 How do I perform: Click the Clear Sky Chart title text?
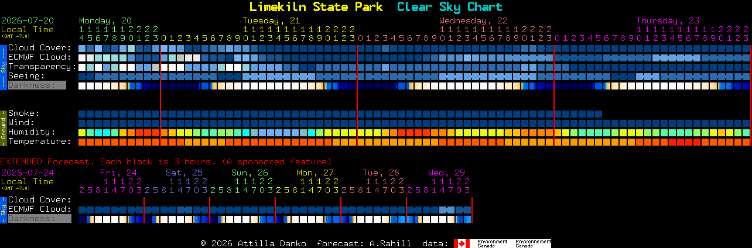coord(450,7)
